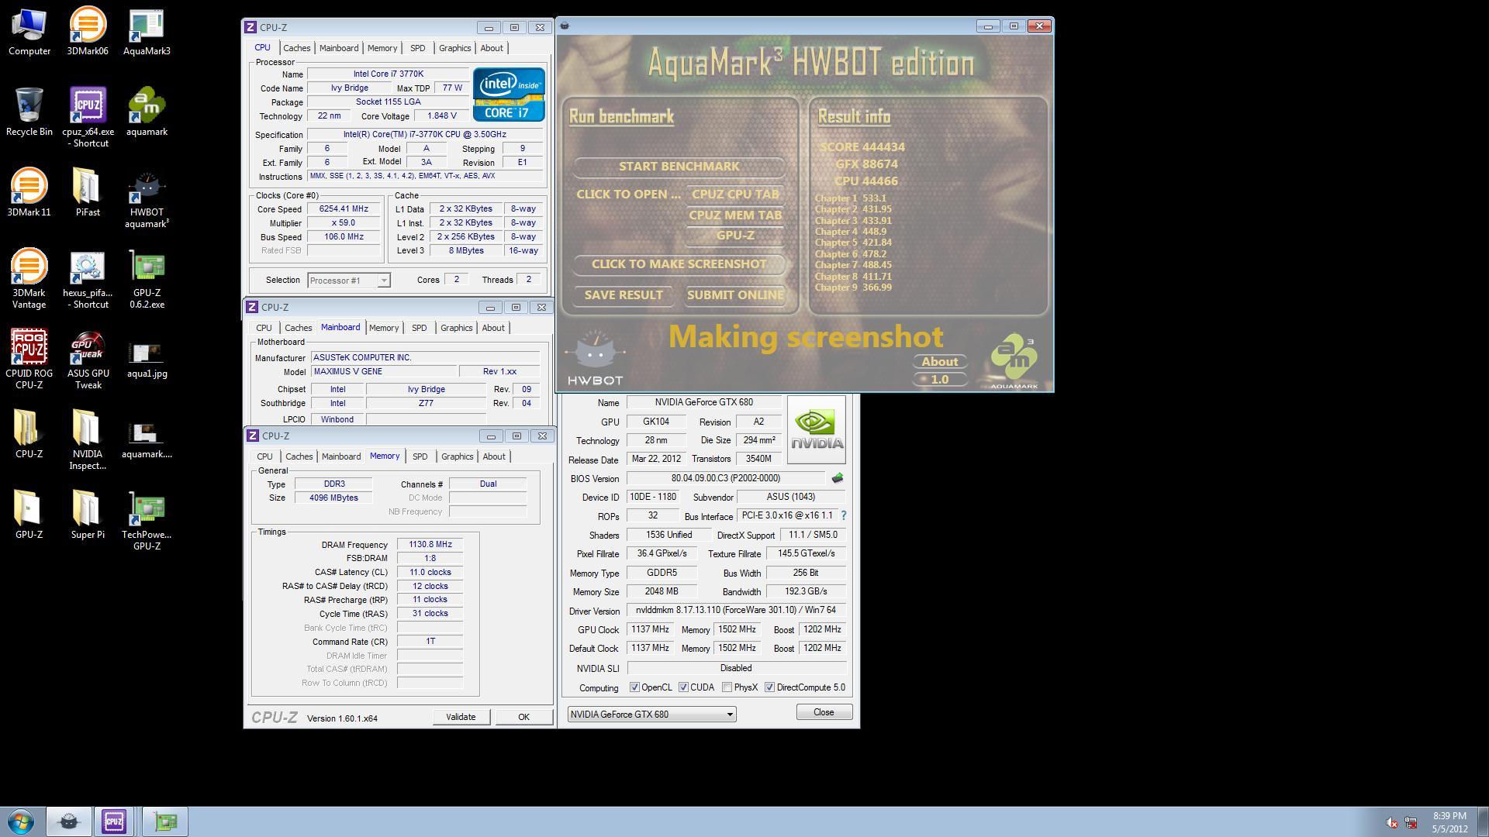Screen dimensions: 1489x837
Task: Select HWBOT Aquamark taskbar button
Action: coord(68,821)
